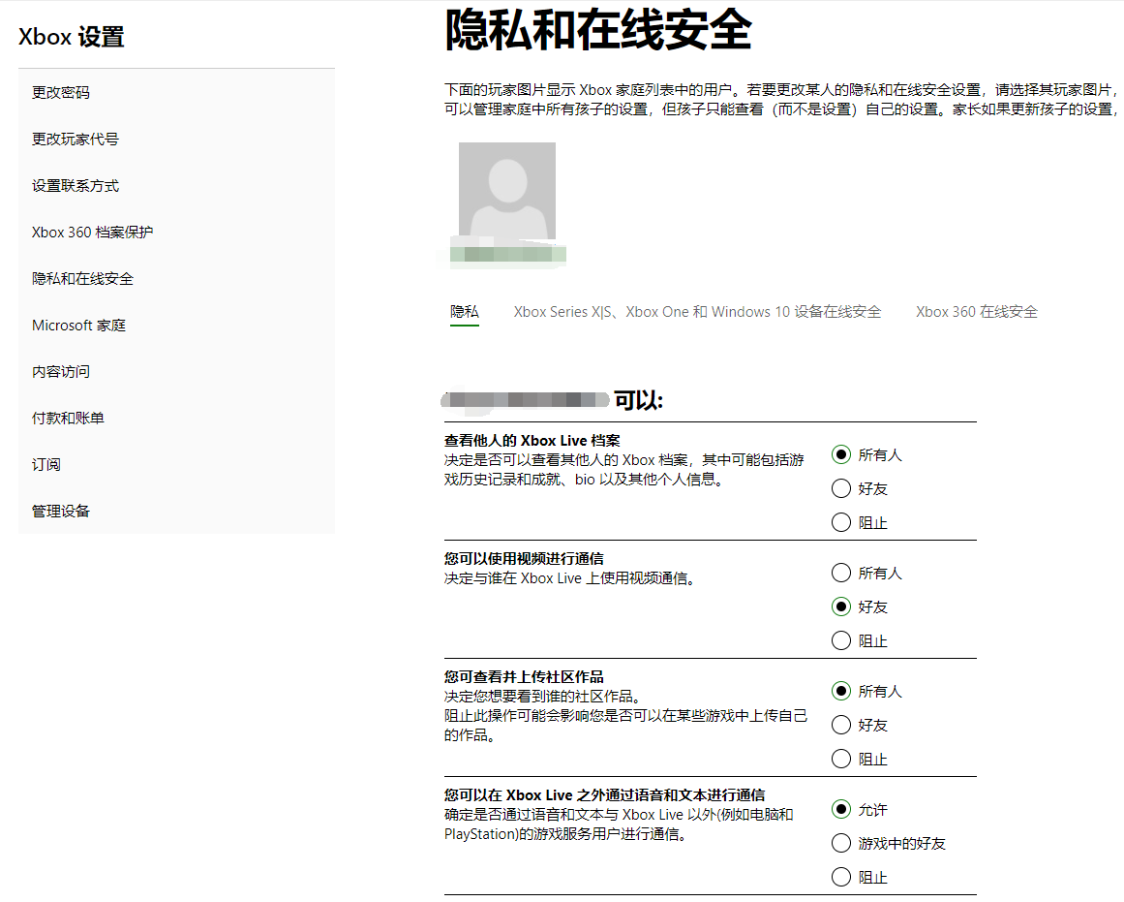Open 订阅 sidebar item

pyautogui.click(x=46, y=465)
